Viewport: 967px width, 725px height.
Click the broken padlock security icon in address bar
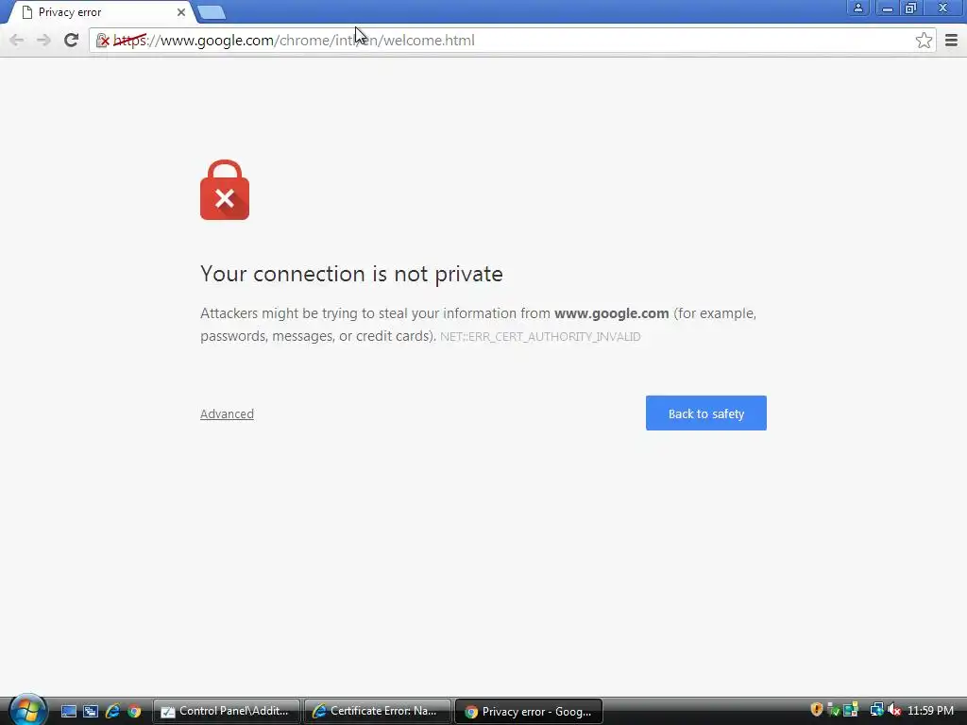click(x=102, y=41)
